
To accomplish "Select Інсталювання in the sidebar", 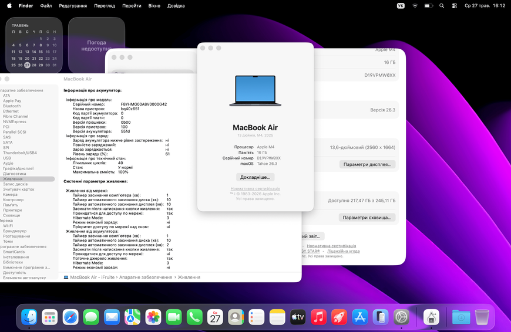I will pyautogui.click(x=16, y=257).
